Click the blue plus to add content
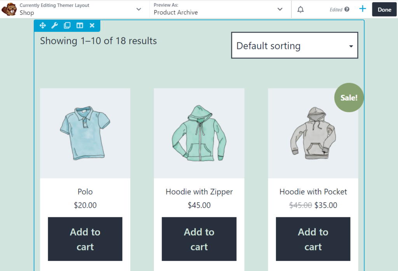 pos(362,9)
